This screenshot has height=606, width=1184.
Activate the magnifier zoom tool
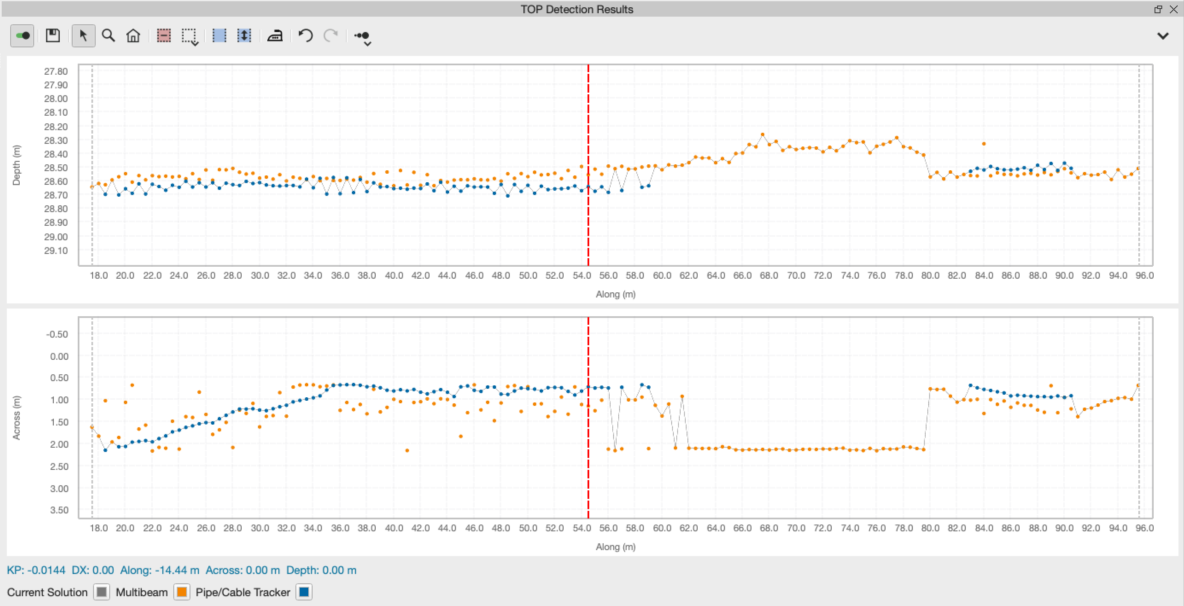click(x=108, y=36)
